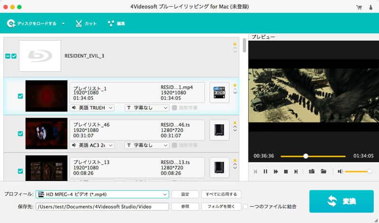Image resolution: width=379 pixels, height=223 pixels.
Task: Click output name RESID...13.ts
Action: click(x=175, y=162)
